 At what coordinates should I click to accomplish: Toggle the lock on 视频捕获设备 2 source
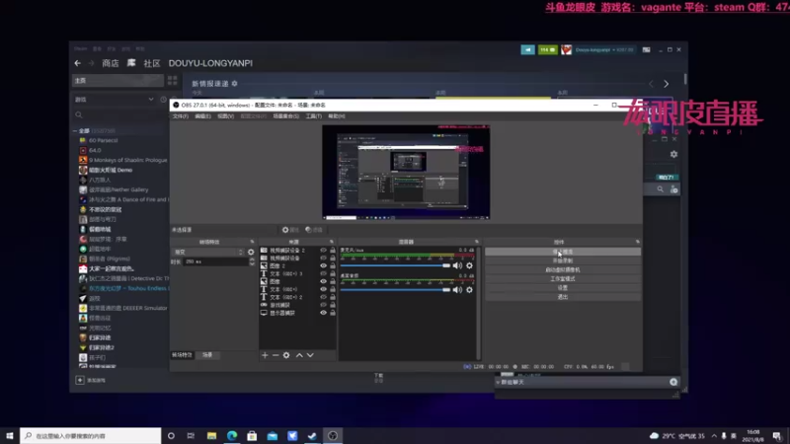pos(333,251)
